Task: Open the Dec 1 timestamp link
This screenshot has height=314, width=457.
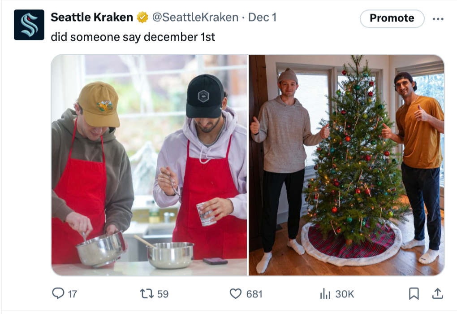Action: (x=262, y=17)
